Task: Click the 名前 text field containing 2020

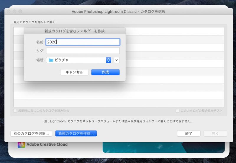Action: (83, 42)
